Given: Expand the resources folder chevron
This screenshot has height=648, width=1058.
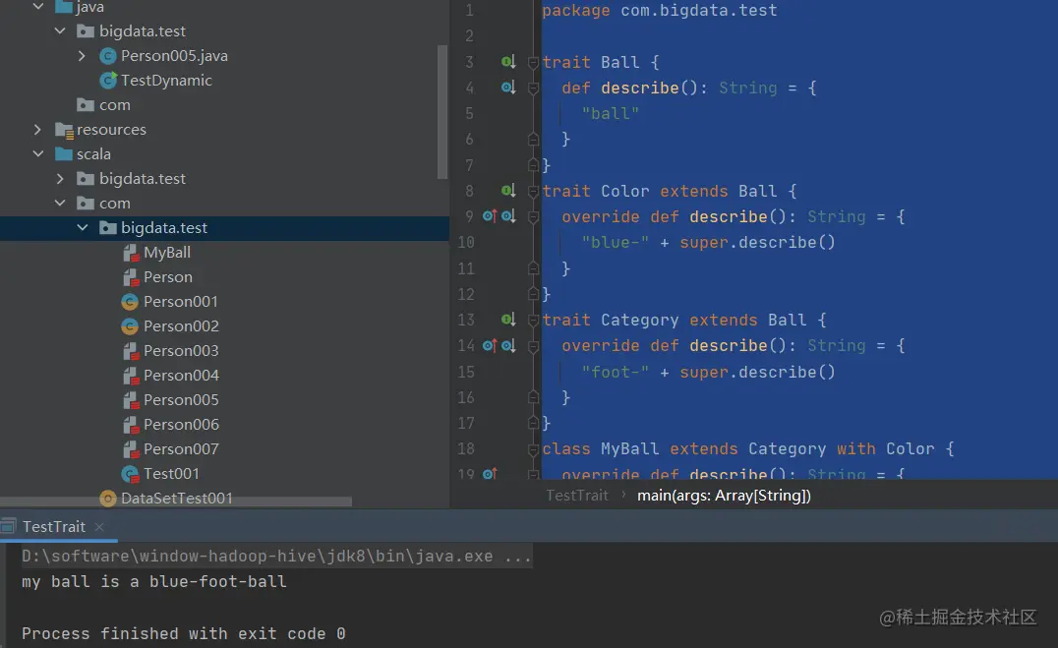Looking at the screenshot, I should [37, 129].
